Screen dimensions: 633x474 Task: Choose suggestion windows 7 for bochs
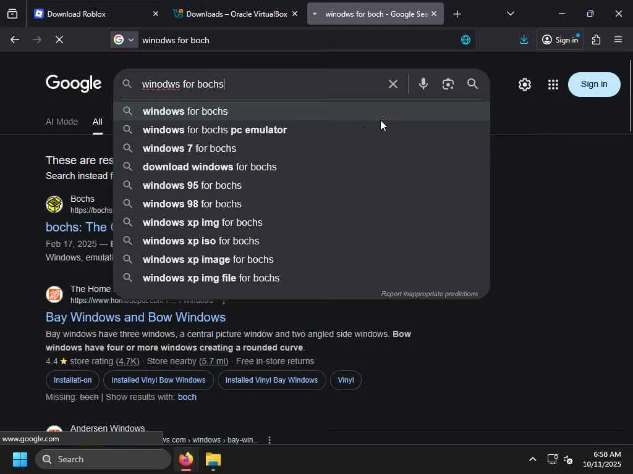[302, 148]
